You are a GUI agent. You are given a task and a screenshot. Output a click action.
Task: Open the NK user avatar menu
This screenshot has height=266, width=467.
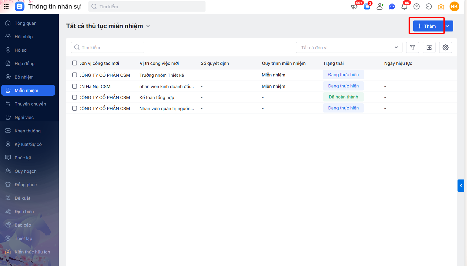(454, 6)
